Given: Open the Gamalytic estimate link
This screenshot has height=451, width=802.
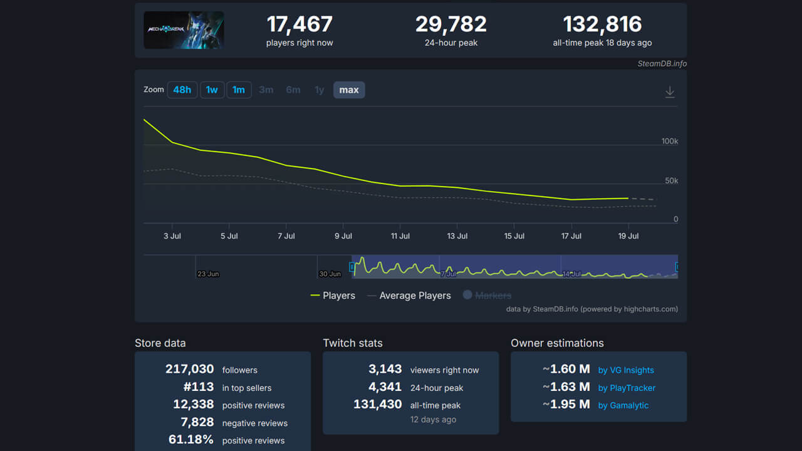Looking at the screenshot, I should 623,405.
